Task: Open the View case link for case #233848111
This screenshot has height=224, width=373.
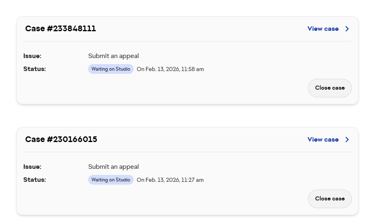Action: [323, 29]
